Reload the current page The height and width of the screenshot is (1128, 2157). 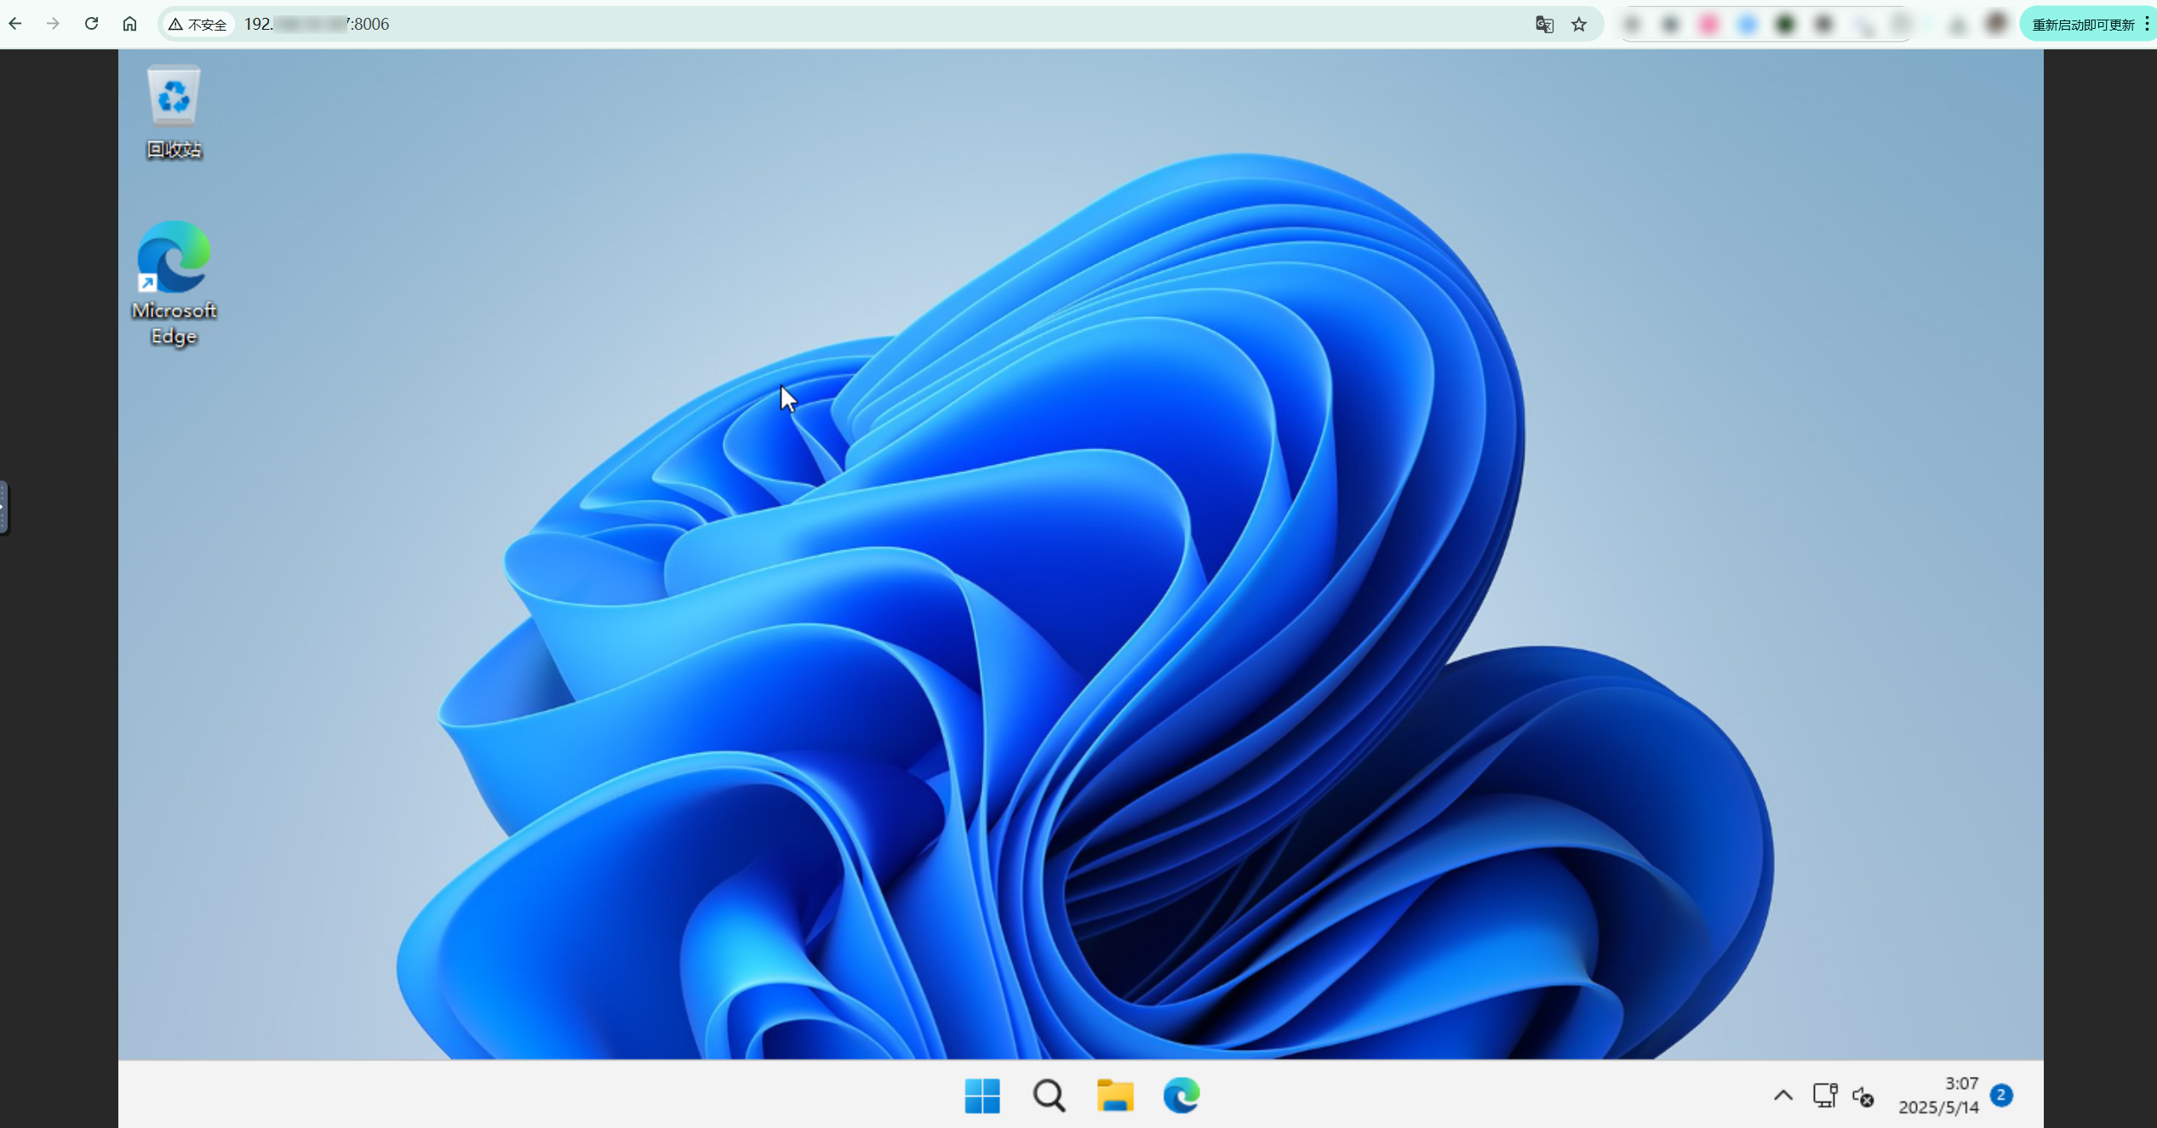pyautogui.click(x=91, y=24)
